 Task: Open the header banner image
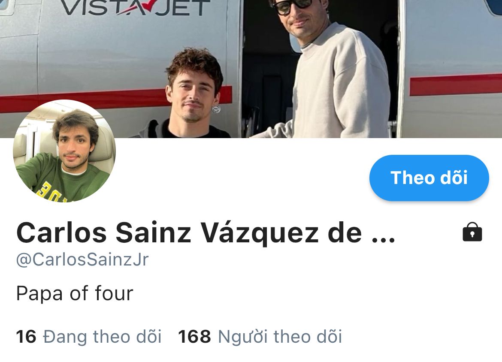(x=251, y=69)
